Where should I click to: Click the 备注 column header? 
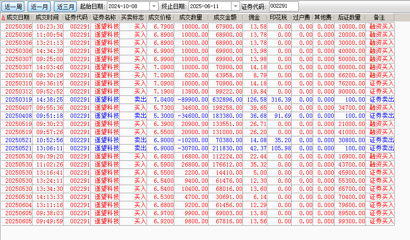pyautogui.click(x=379, y=18)
